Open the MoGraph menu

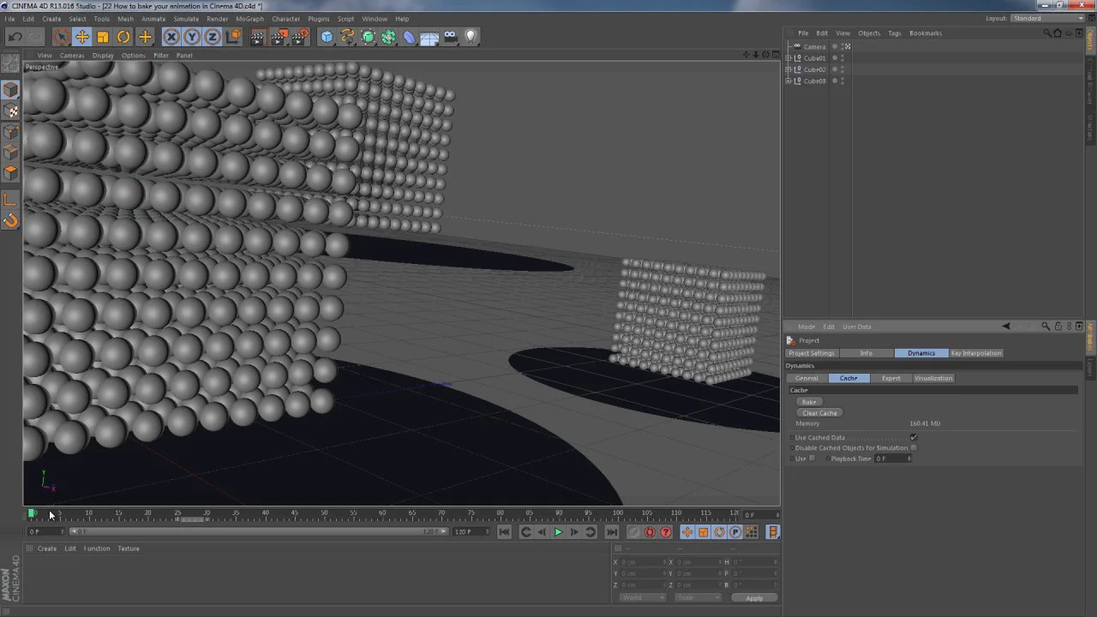(x=249, y=18)
